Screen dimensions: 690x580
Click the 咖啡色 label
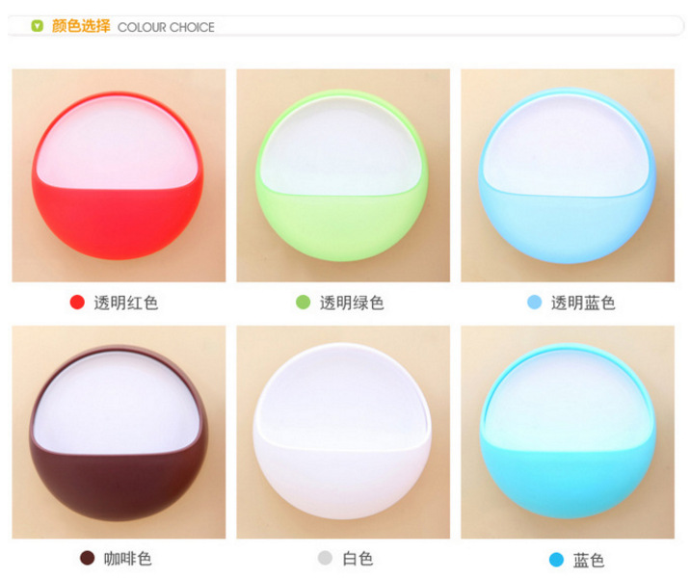tap(128, 559)
